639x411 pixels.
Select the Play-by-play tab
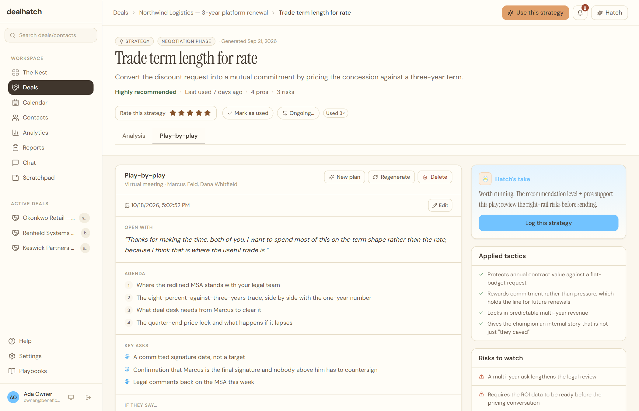(179, 136)
